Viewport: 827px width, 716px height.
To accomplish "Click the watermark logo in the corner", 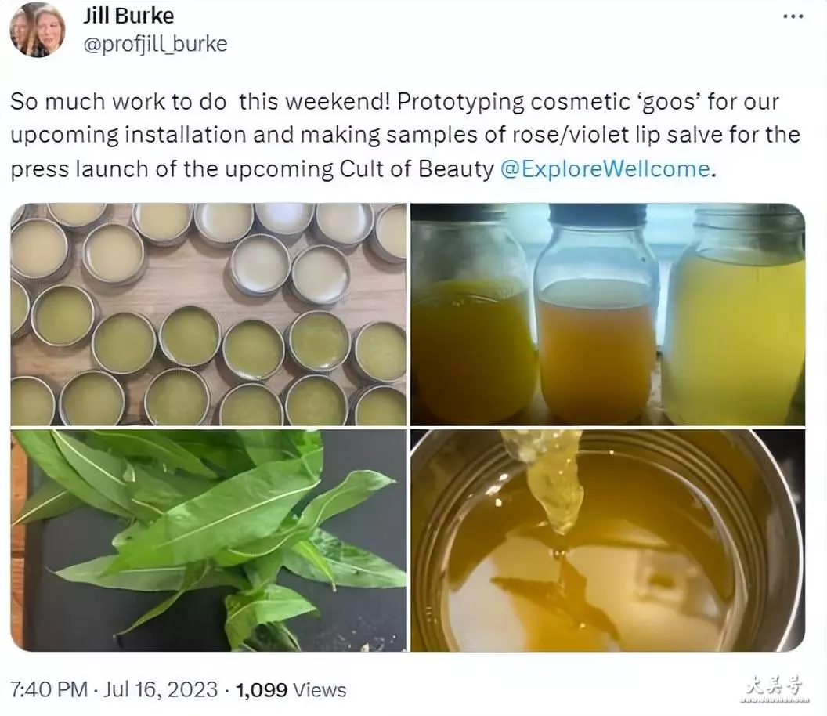I will [x=775, y=689].
